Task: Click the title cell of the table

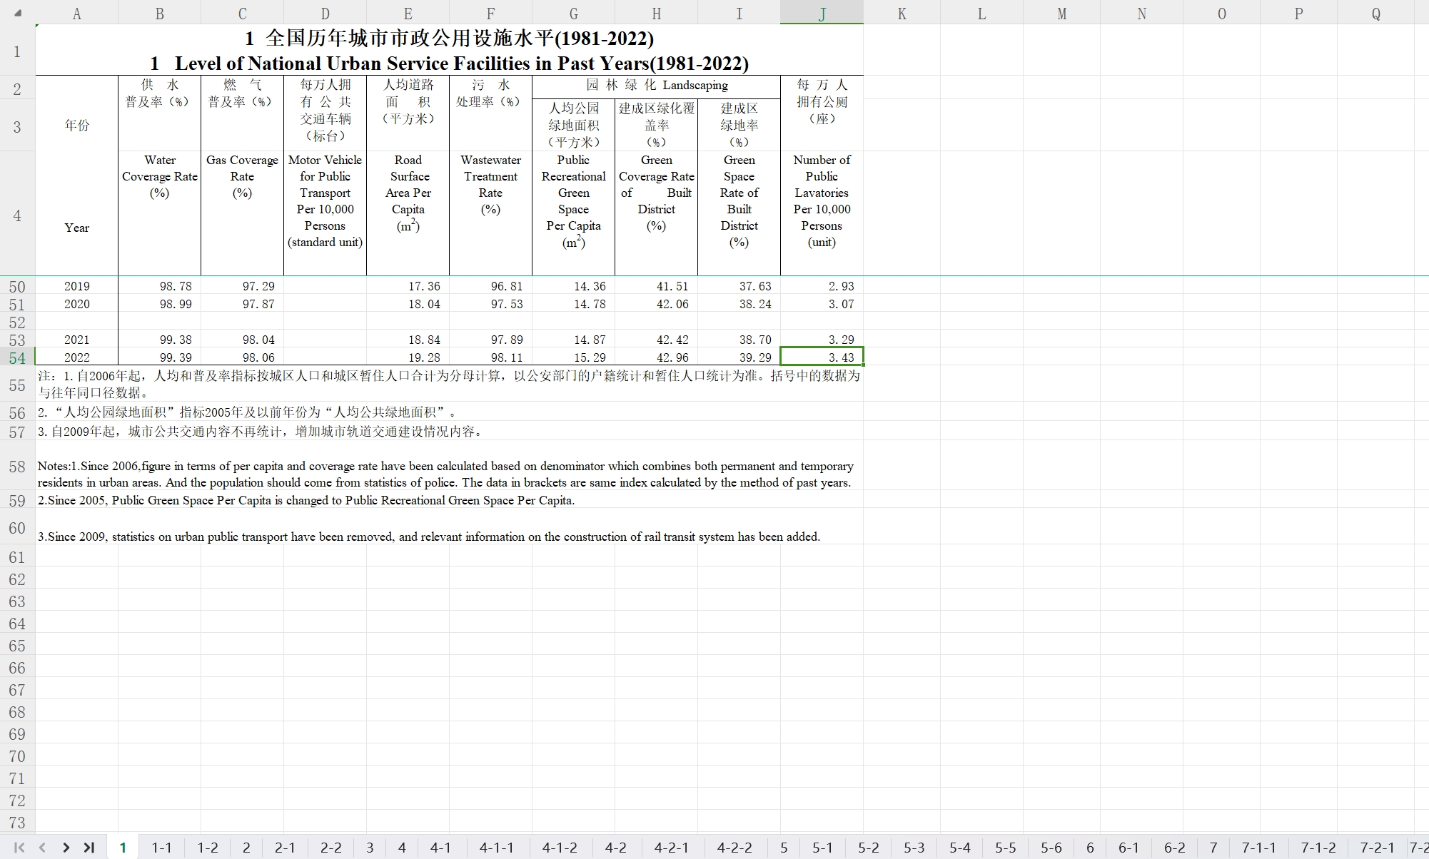Action: point(449,51)
